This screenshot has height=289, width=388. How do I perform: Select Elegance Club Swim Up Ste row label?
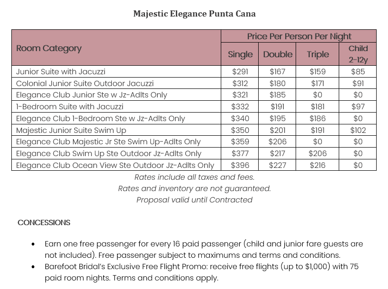tap(108, 153)
